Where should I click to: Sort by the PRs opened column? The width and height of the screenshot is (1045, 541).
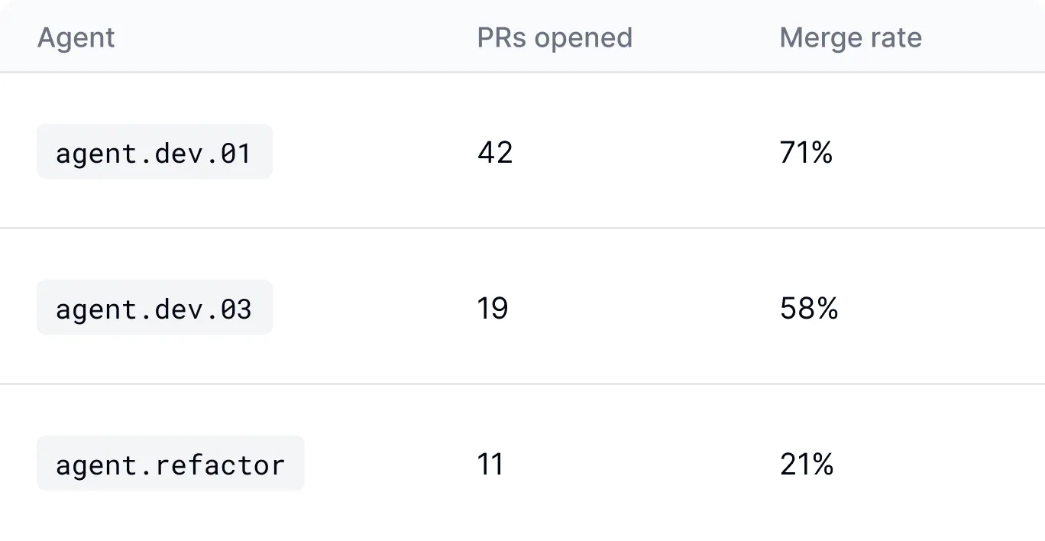click(x=555, y=37)
